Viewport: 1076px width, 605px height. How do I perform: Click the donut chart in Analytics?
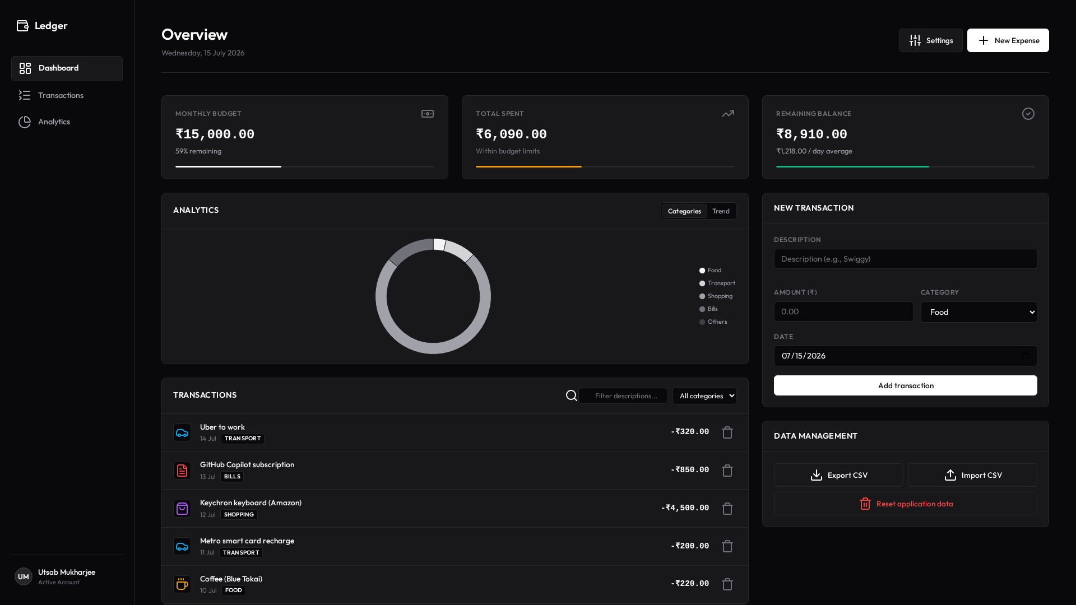click(433, 296)
